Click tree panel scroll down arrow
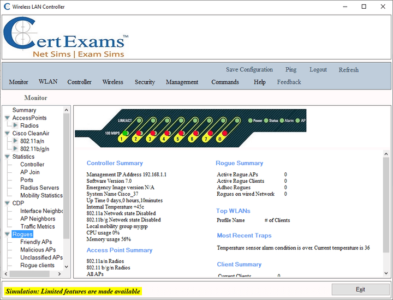The height and width of the screenshot is (300, 393). point(67,267)
